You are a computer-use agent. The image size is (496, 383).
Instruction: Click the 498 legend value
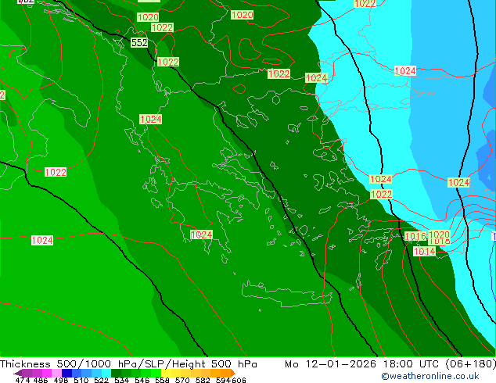coord(61,380)
